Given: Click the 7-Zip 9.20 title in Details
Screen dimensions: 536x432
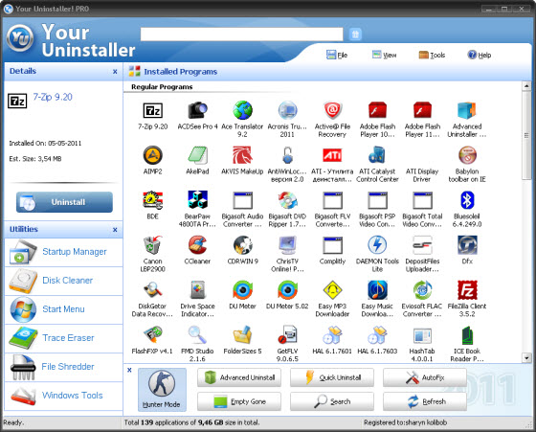Looking at the screenshot, I should tap(53, 97).
